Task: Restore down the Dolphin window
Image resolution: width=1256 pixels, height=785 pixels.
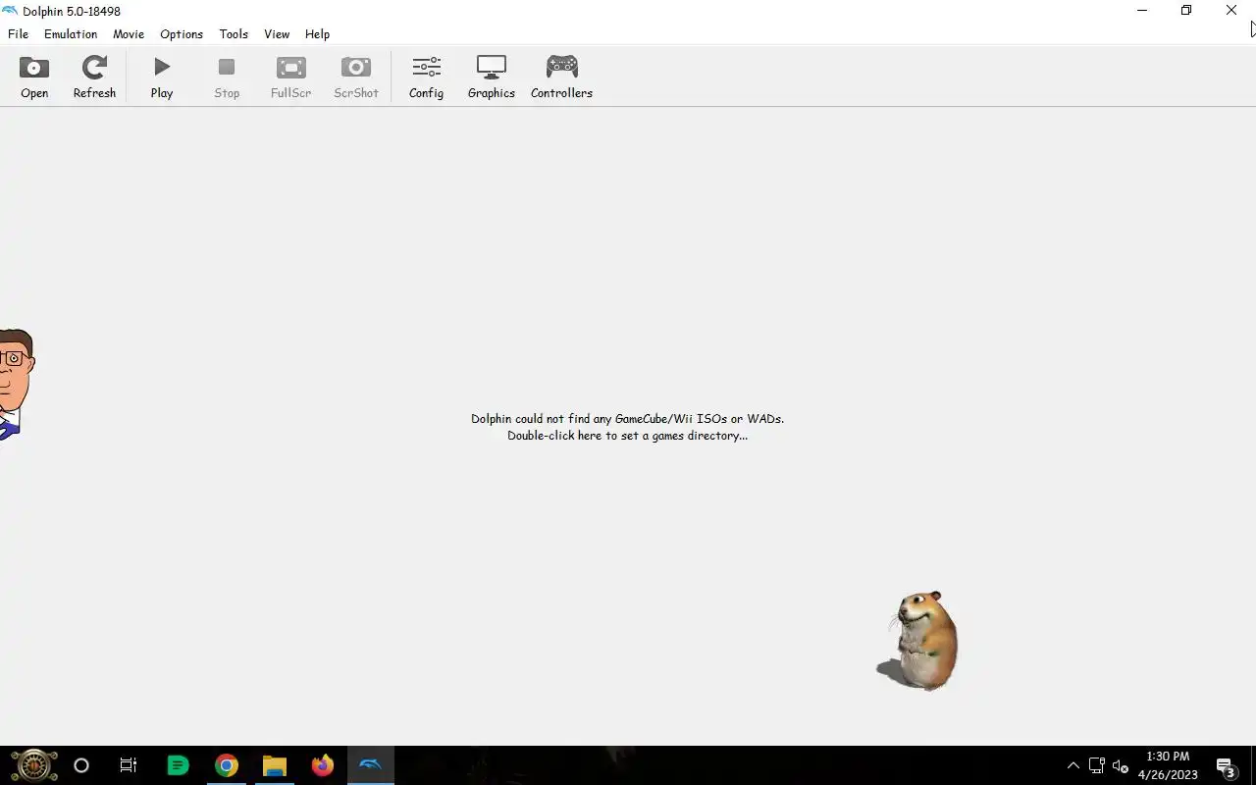Action: click(x=1186, y=11)
